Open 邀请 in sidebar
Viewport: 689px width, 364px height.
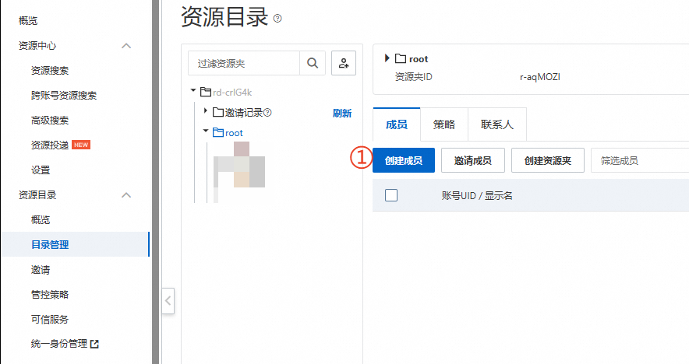coord(41,270)
